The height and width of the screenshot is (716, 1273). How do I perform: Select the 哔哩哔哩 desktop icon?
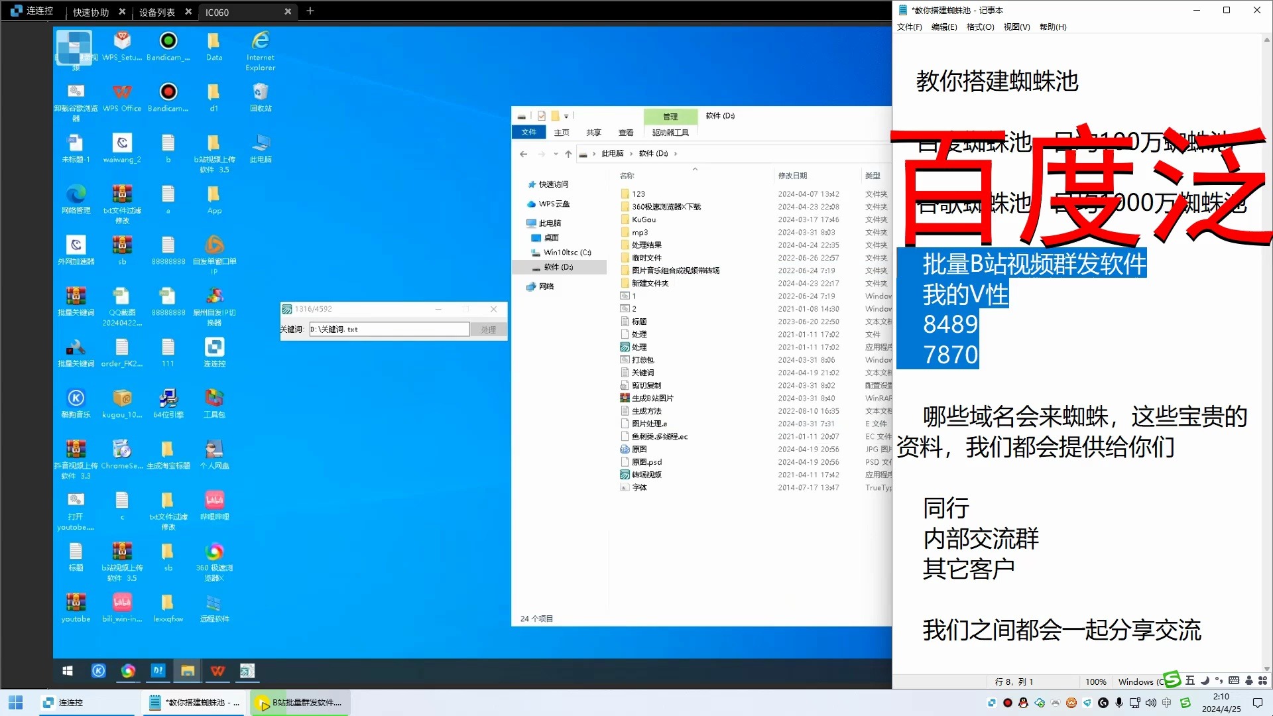coord(214,505)
